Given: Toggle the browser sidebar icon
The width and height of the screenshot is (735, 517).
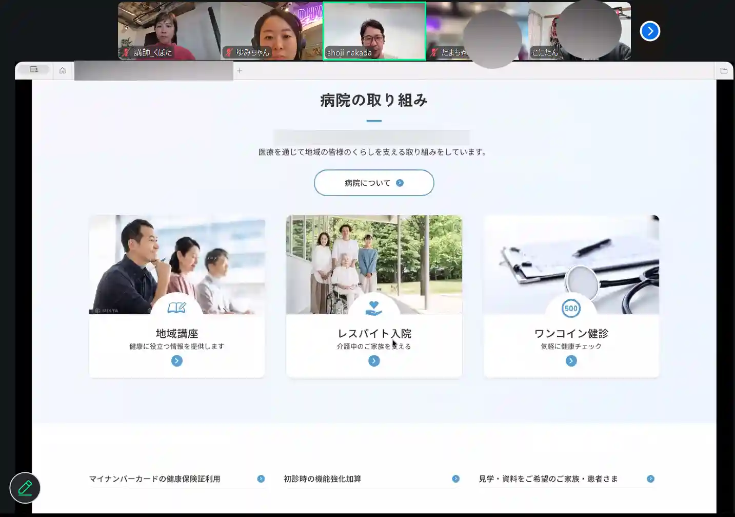Looking at the screenshot, I should coord(34,70).
